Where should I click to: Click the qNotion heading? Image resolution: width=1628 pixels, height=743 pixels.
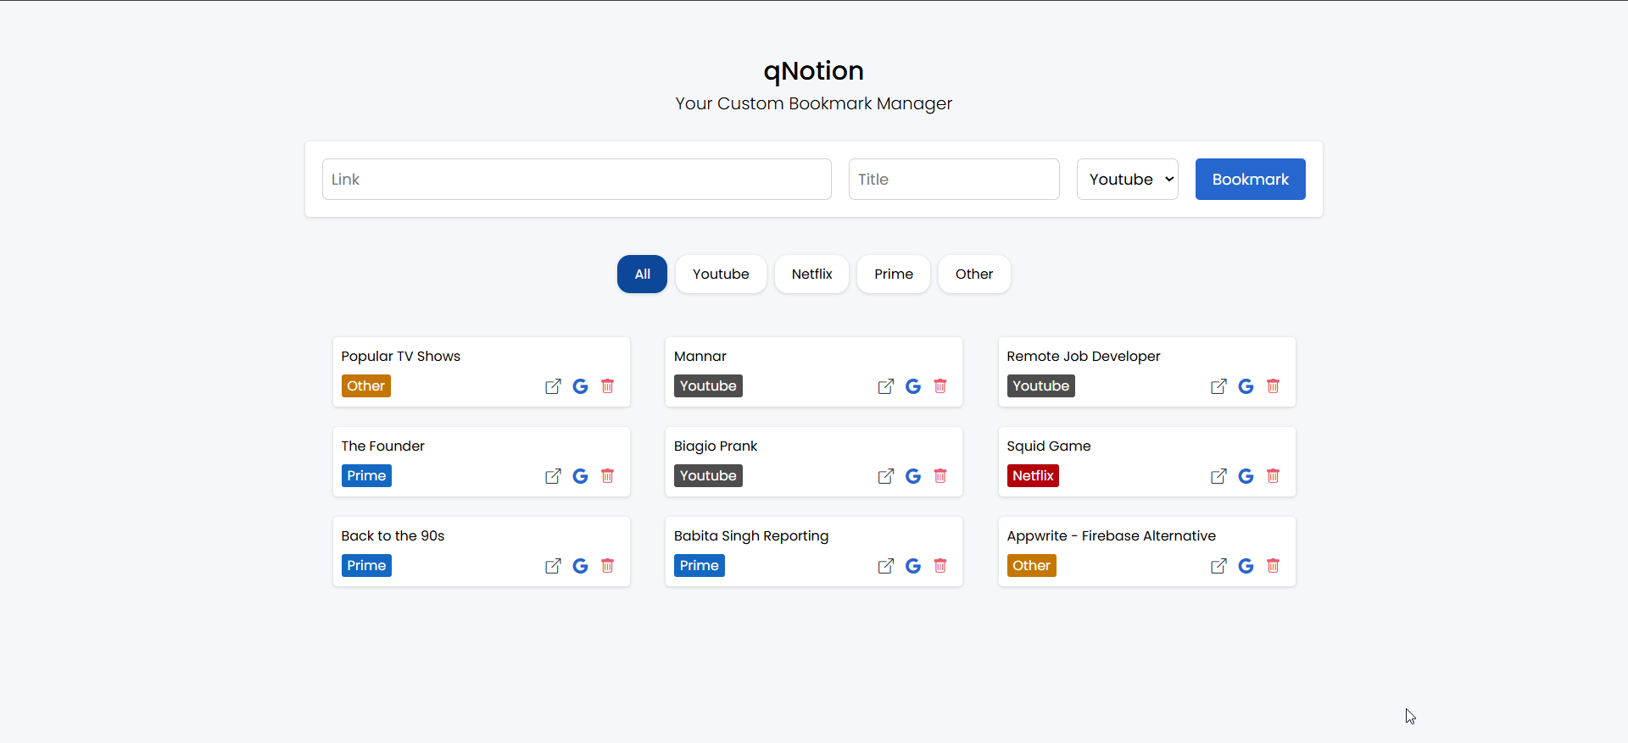click(x=814, y=71)
